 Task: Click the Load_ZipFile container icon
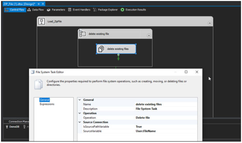coord(41,22)
